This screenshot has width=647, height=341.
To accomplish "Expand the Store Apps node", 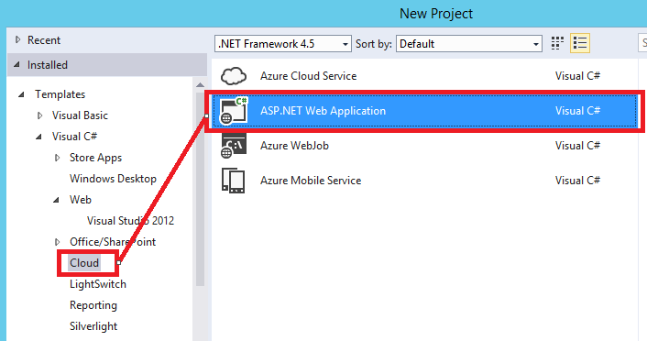I will [x=58, y=158].
